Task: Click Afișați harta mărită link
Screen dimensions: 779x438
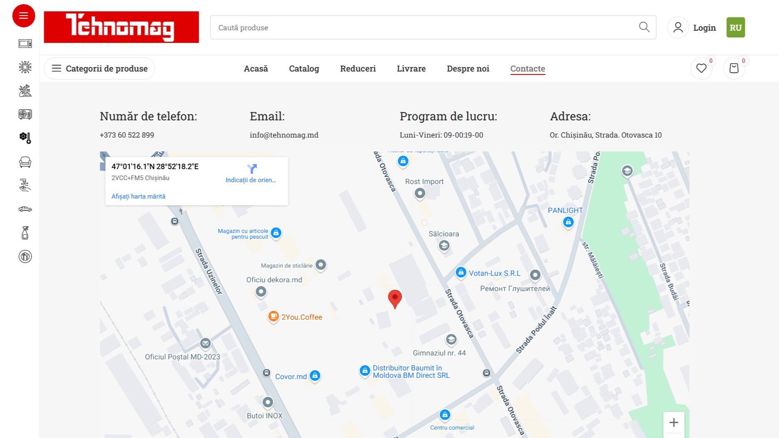Action: pos(139,196)
